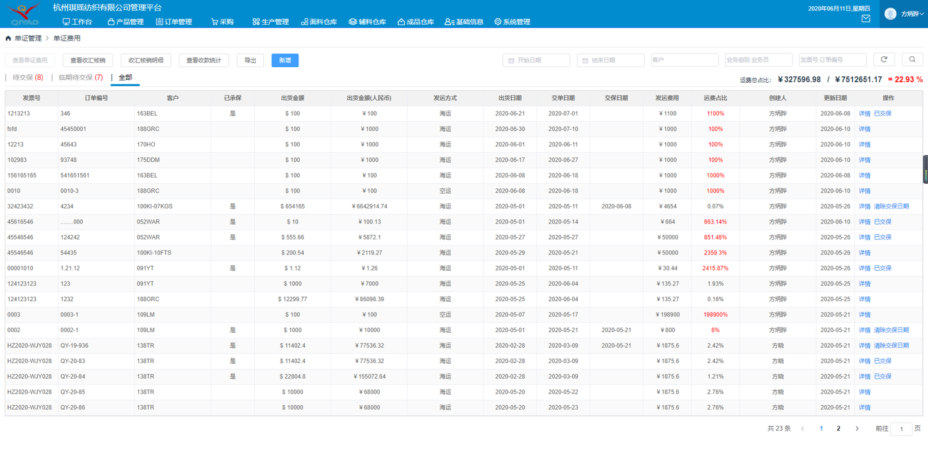The width and height of the screenshot is (928, 451).
Task: Click the 运费占比 column header
Action: (715, 98)
